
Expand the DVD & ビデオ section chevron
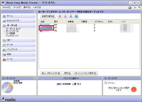[x=34, y=21]
